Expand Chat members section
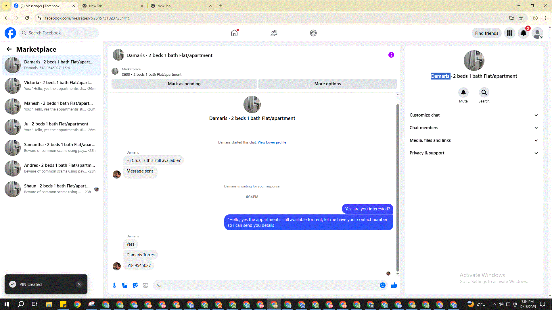Screen dimensions: 552x310 tap(474, 128)
